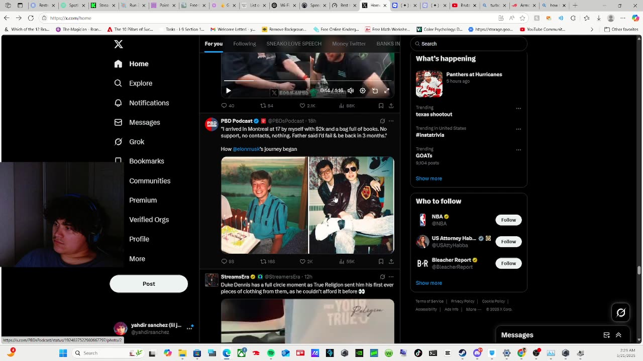Image resolution: width=643 pixels, height=361 pixels.
Task: Switch to SNEAKO LOVE SPEECH tab
Action: (x=294, y=44)
